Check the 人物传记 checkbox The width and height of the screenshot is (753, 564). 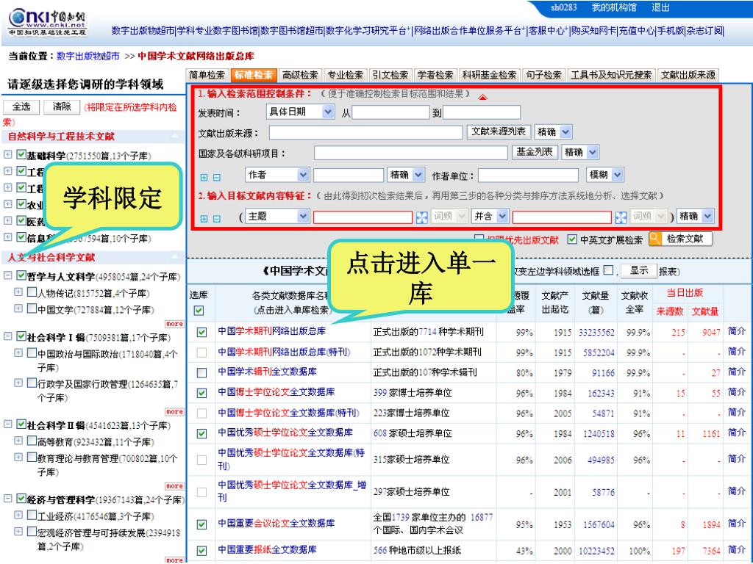click(x=32, y=292)
